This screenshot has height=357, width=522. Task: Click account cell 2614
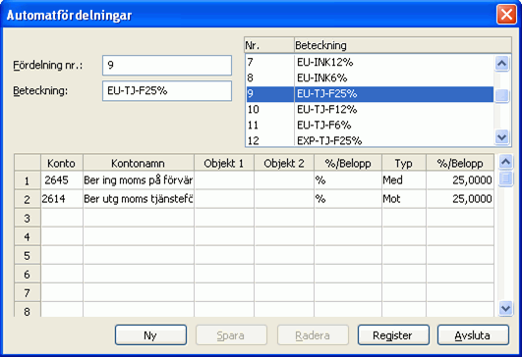(62, 199)
